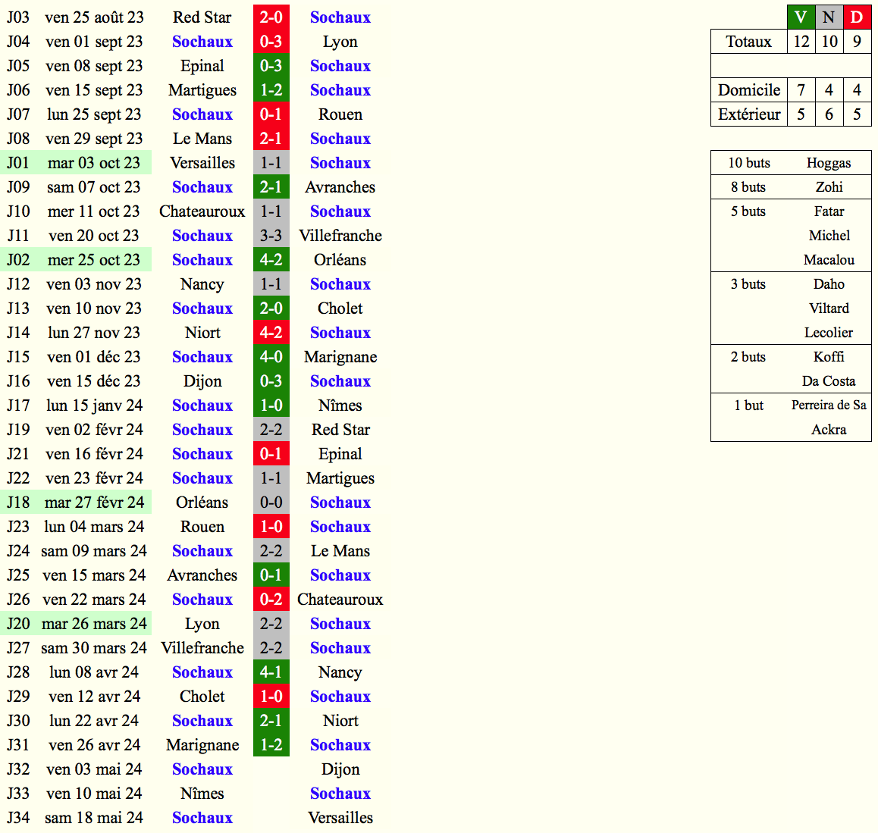Click scorer Perreira de Sa
The image size is (878, 833).
[829, 406]
